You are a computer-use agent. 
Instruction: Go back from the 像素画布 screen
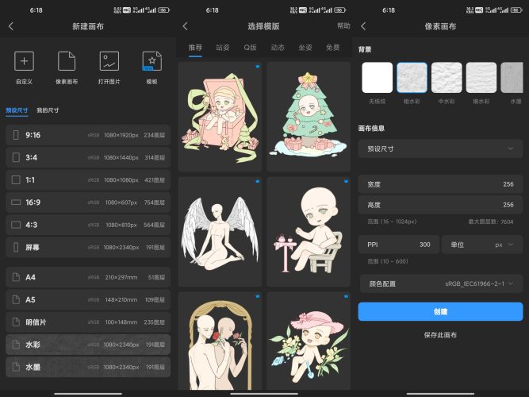[363, 26]
